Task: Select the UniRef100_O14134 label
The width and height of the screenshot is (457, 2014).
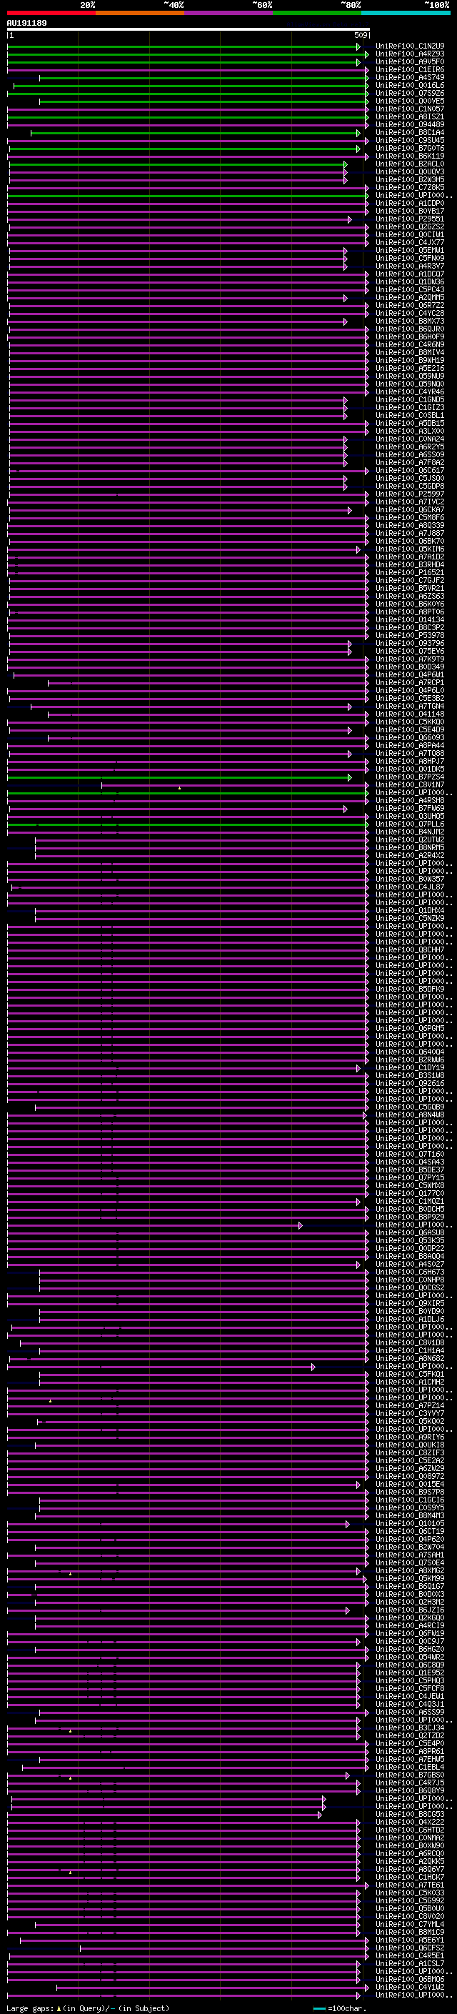Action: [x=410, y=619]
